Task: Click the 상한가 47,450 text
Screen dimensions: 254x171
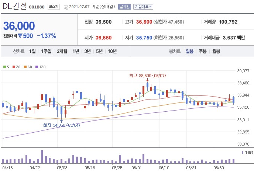Action: (x=169, y=22)
